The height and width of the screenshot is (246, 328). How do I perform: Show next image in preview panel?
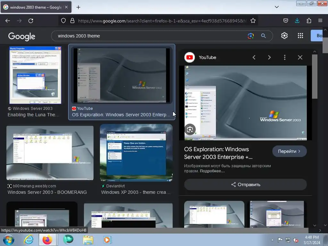coord(269,58)
